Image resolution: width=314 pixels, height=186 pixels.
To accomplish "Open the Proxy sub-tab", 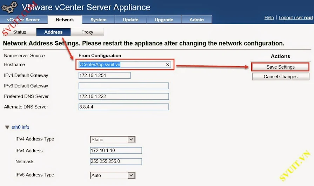I will coord(87,32).
